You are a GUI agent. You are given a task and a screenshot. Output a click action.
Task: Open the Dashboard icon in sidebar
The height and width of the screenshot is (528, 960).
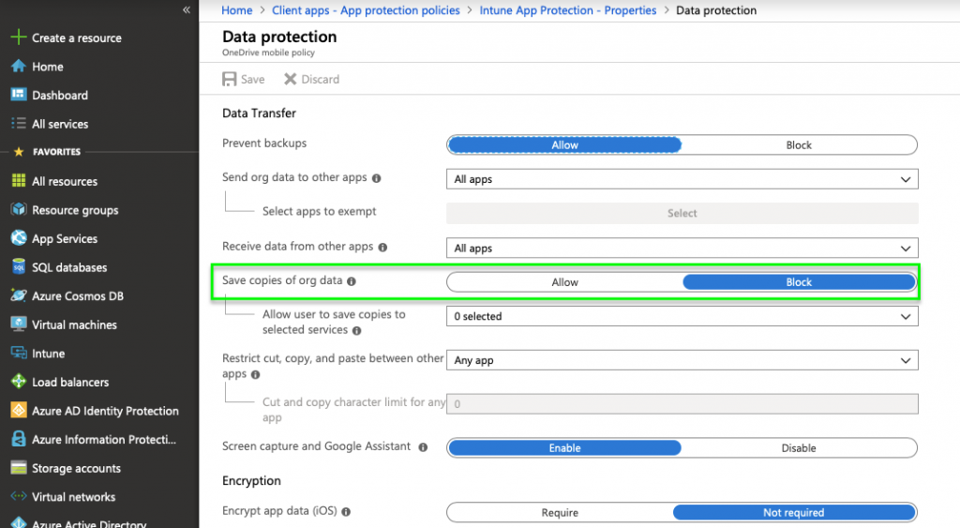point(17,96)
